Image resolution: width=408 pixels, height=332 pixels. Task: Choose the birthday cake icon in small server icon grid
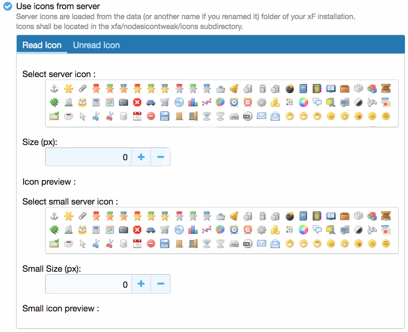pyautogui.click(x=82, y=230)
